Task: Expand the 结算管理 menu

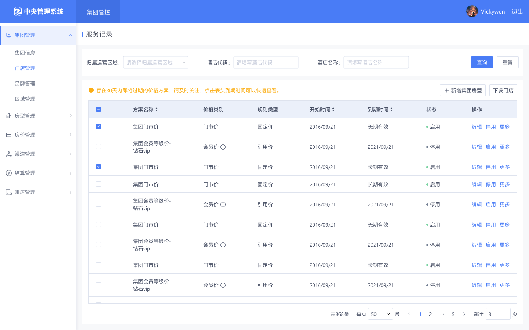Action: [x=71, y=173]
